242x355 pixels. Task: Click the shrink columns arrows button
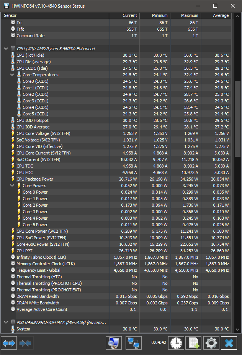[x=25, y=343]
